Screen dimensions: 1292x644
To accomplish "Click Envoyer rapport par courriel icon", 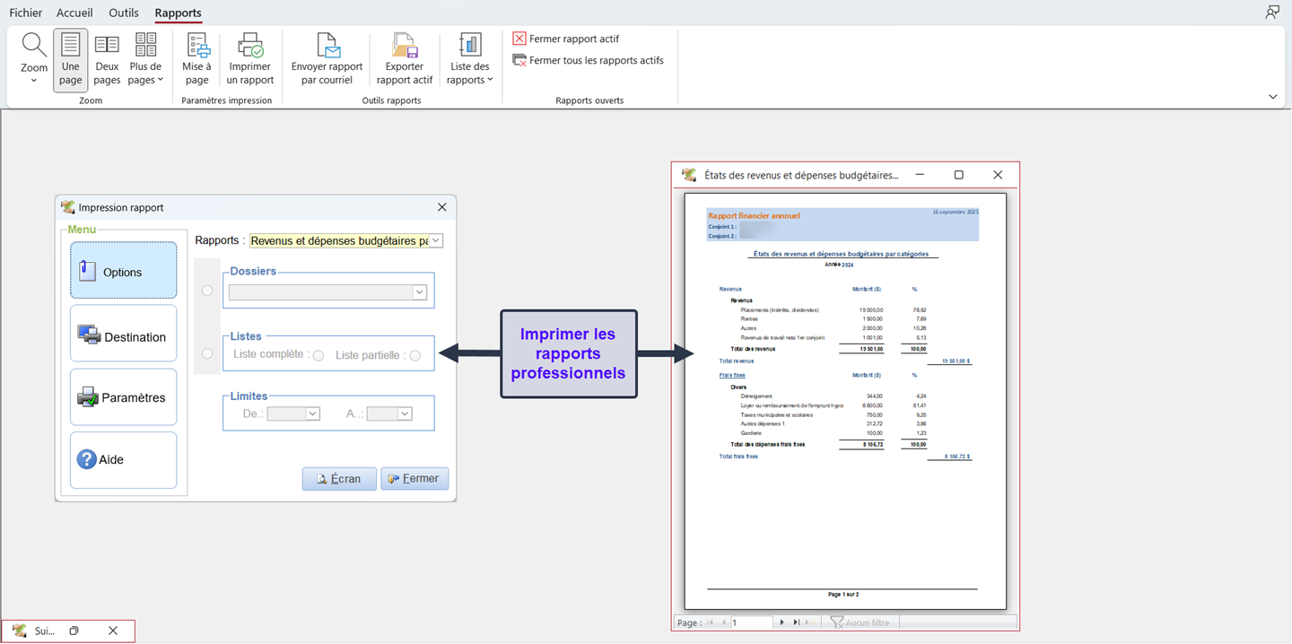I will coord(327,46).
